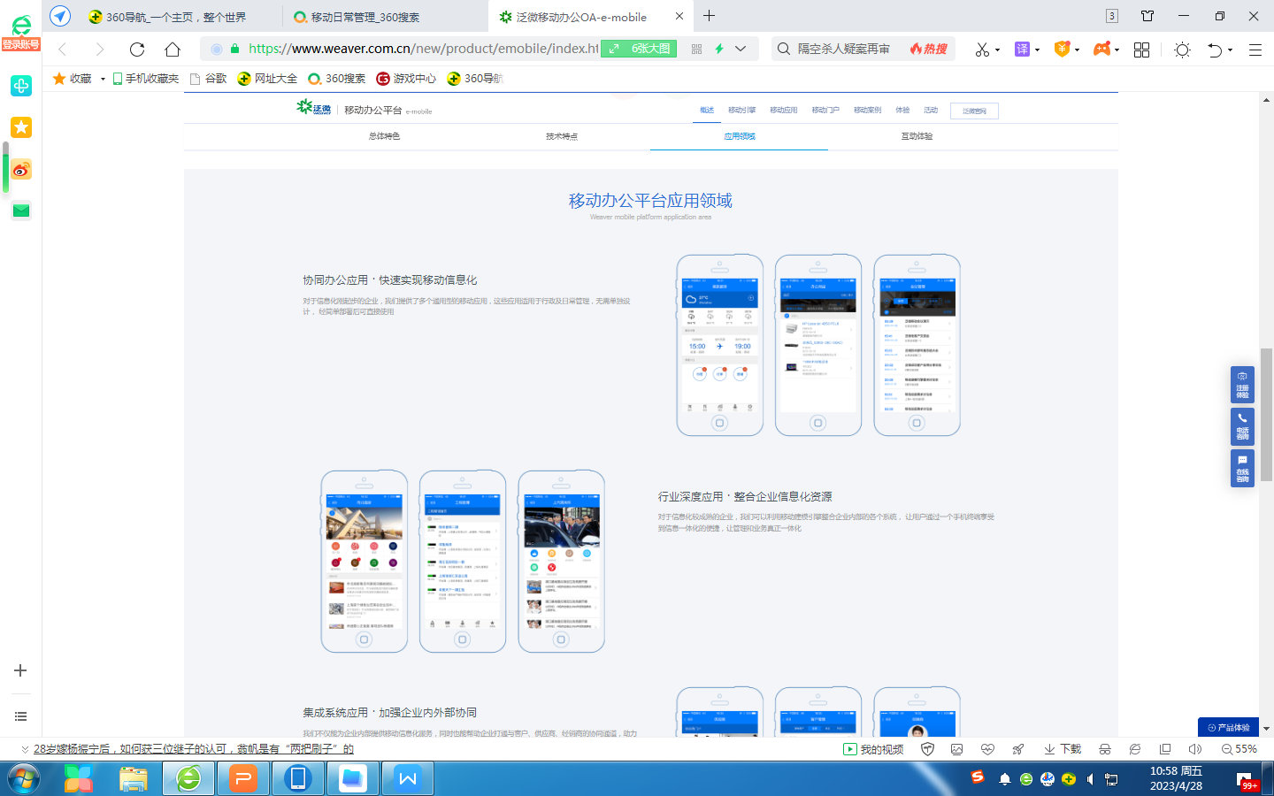Open the orange yuan shield icon
This screenshot has width=1274, height=796.
click(x=1063, y=50)
